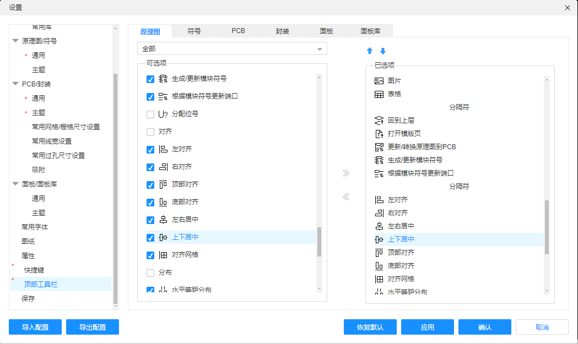The width and height of the screenshot is (578, 344).
Task: Select 表格 item in the selected list
Action: pos(395,94)
